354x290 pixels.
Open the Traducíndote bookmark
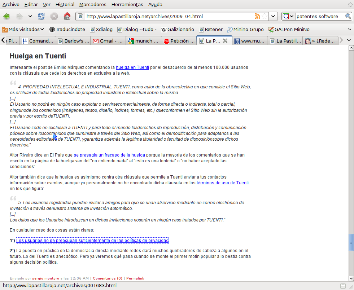(x=67, y=29)
